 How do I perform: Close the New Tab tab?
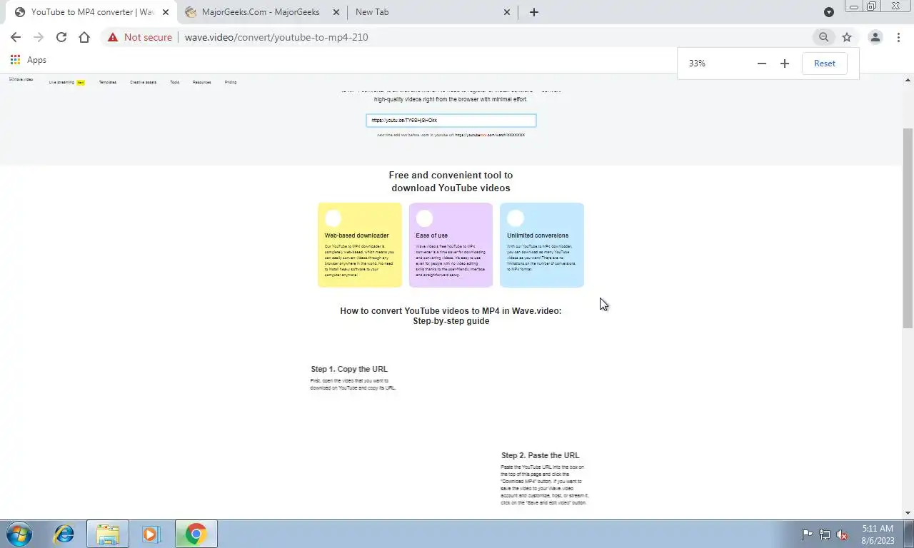507,12
